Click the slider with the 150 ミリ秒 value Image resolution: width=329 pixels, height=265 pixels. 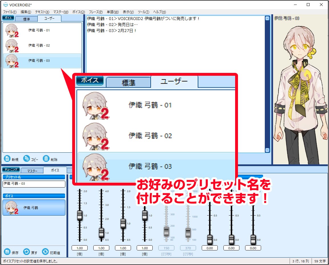point(166,231)
